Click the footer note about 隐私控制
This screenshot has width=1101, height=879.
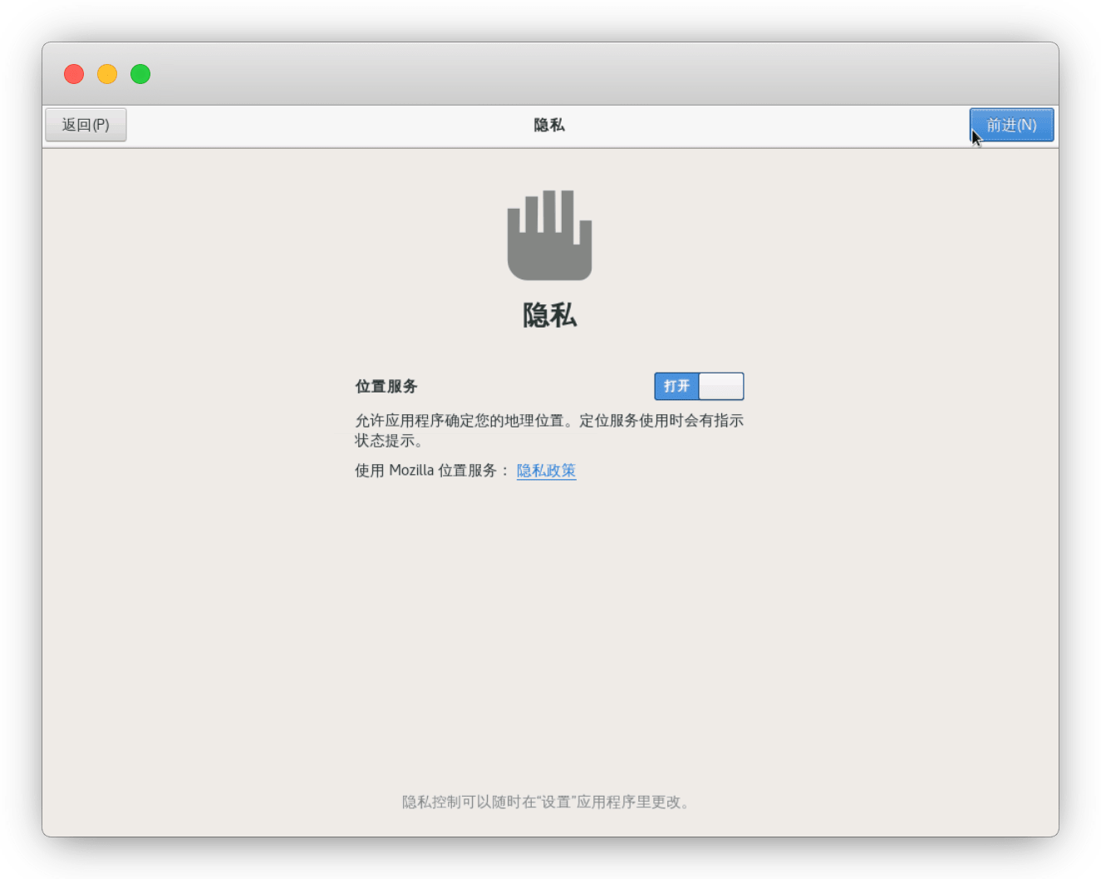546,802
